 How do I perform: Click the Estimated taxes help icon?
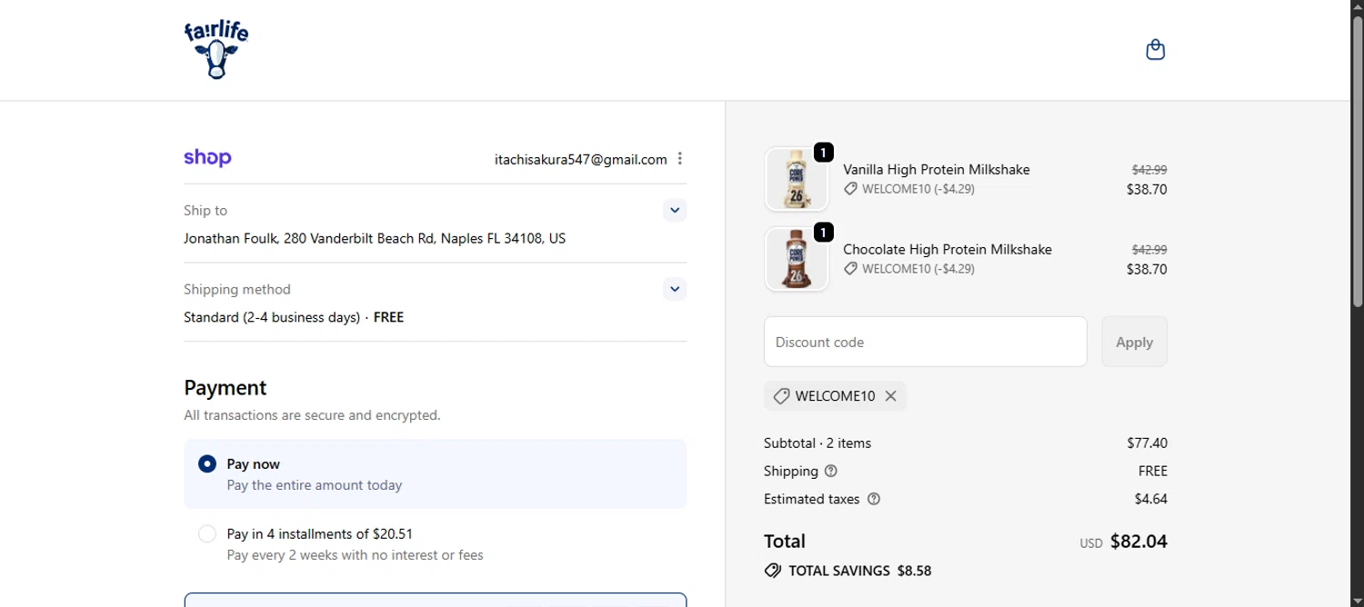coord(874,499)
